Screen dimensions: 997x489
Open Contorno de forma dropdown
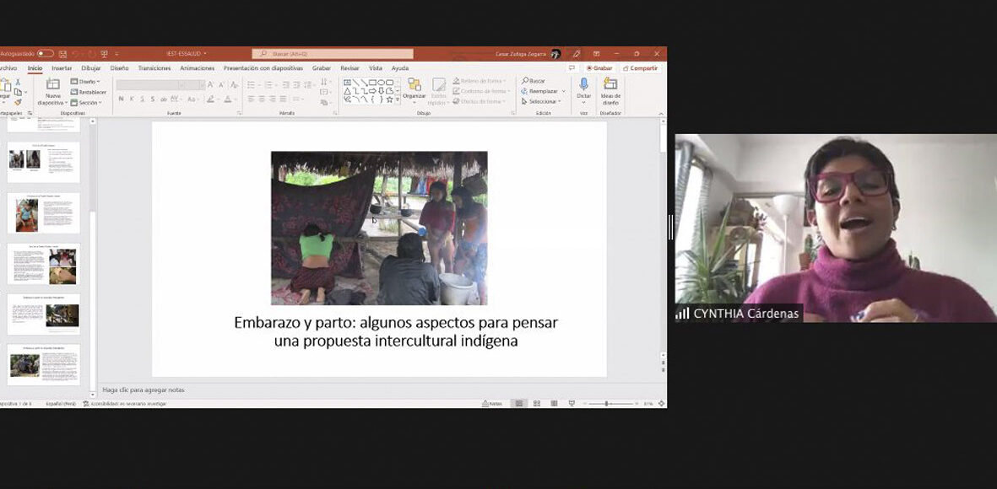coord(483,91)
